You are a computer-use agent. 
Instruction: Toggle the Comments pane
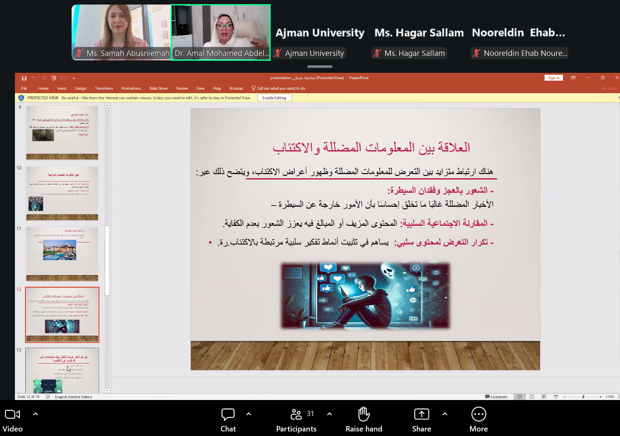(496, 397)
